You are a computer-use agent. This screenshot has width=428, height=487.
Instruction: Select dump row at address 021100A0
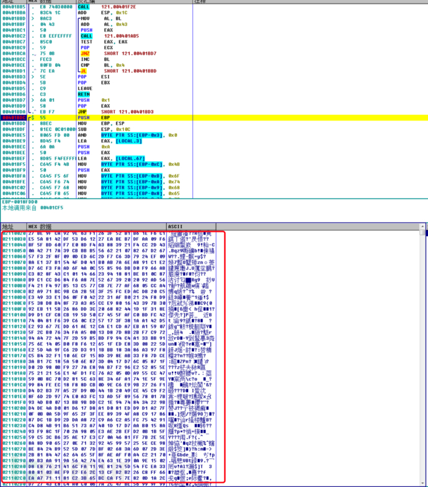pos(109,280)
